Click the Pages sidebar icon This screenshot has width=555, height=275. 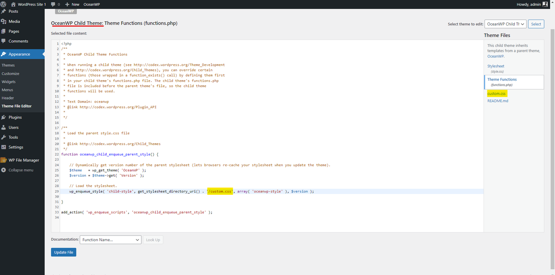pyautogui.click(x=4, y=31)
